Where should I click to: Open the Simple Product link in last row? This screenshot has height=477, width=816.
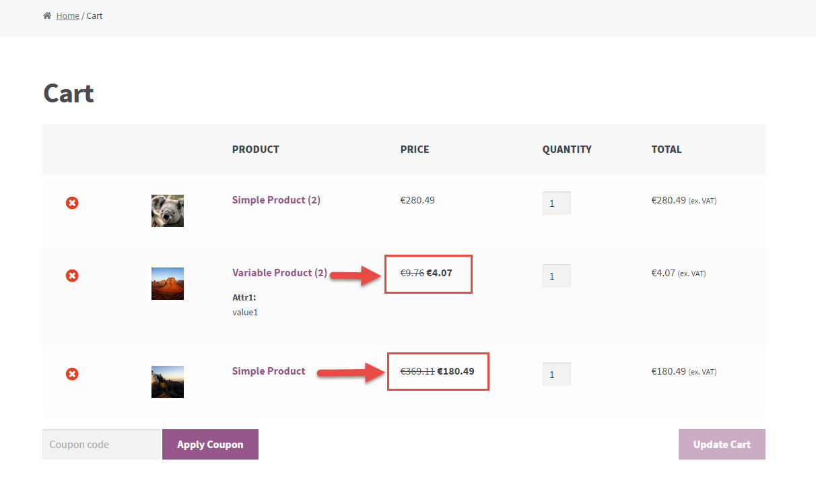coord(269,371)
